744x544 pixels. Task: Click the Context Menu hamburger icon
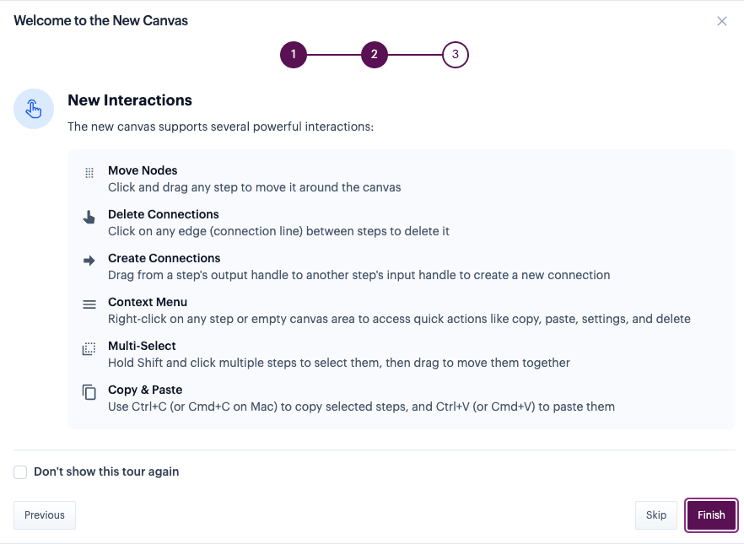point(89,304)
